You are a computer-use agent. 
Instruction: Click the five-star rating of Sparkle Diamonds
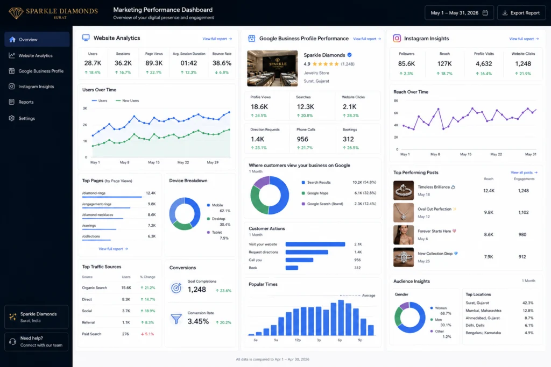point(326,64)
